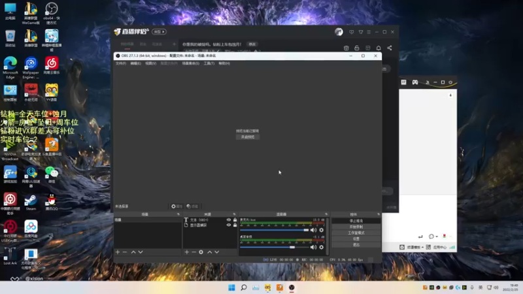The width and height of the screenshot is (523, 294).
Task: Open Settings from OBS Controls panel
Action: click(356, 238)
